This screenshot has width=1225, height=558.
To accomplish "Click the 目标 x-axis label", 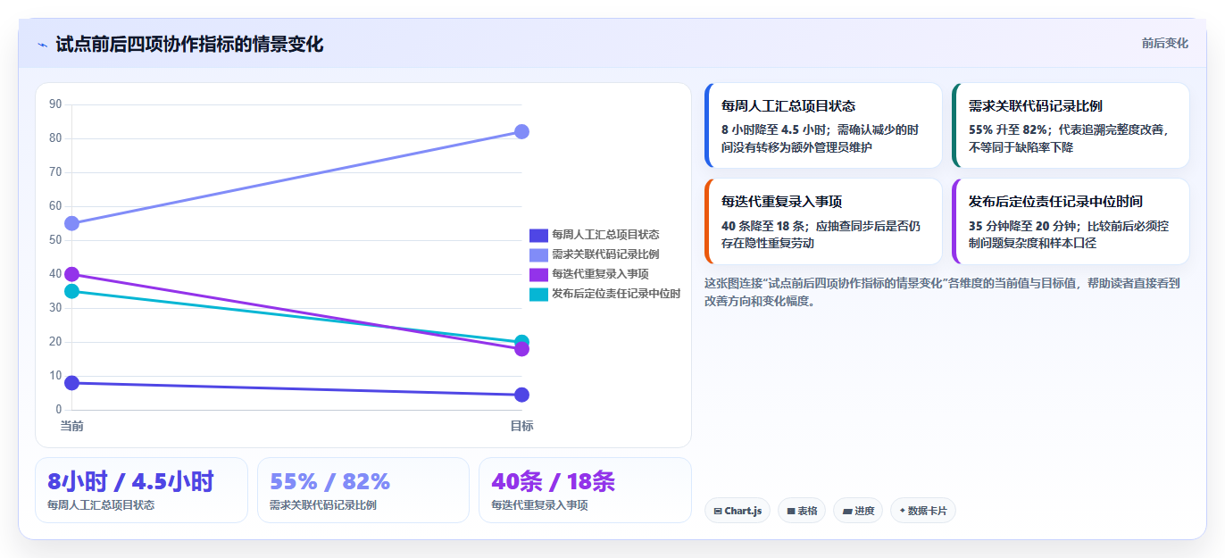I will pyautogui.click(x=522, y=426).
